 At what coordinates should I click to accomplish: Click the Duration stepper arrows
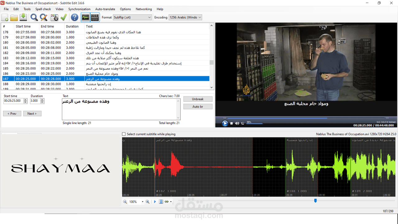(42, 101)
